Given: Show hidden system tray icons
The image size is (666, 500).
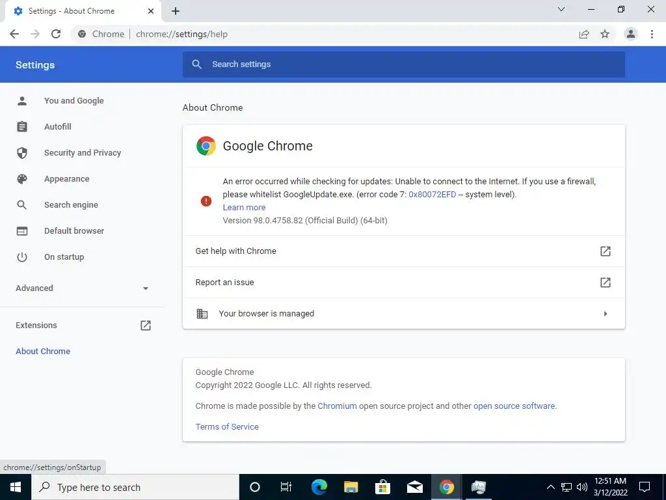Looking at the screenshot, I should point(550,487).
